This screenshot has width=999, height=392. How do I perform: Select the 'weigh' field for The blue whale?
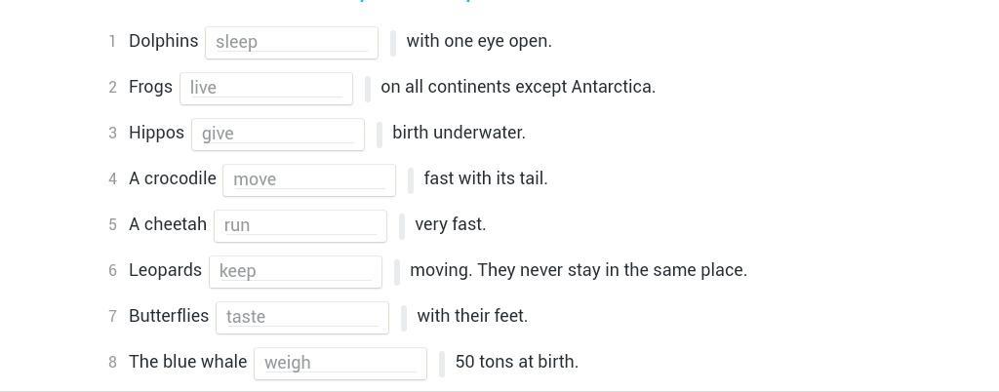(340, 363)
